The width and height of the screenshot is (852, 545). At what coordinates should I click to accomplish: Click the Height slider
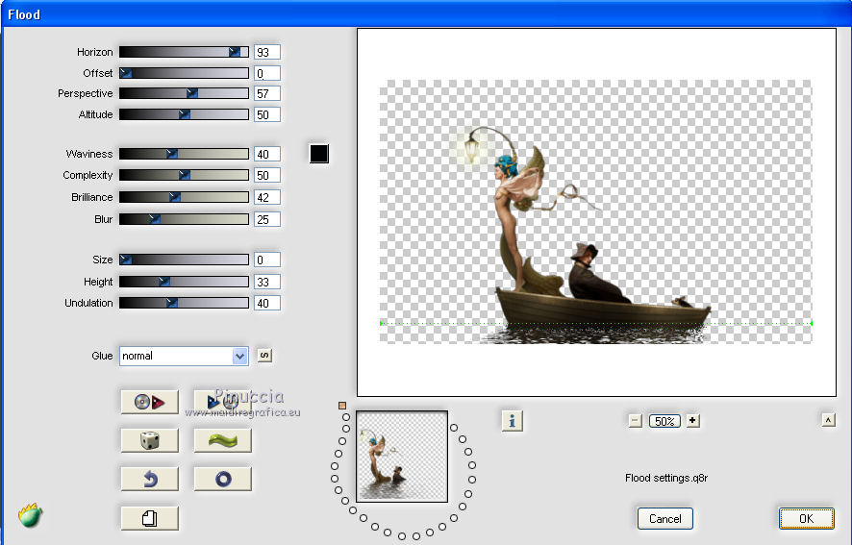click(x=184, y=282)
